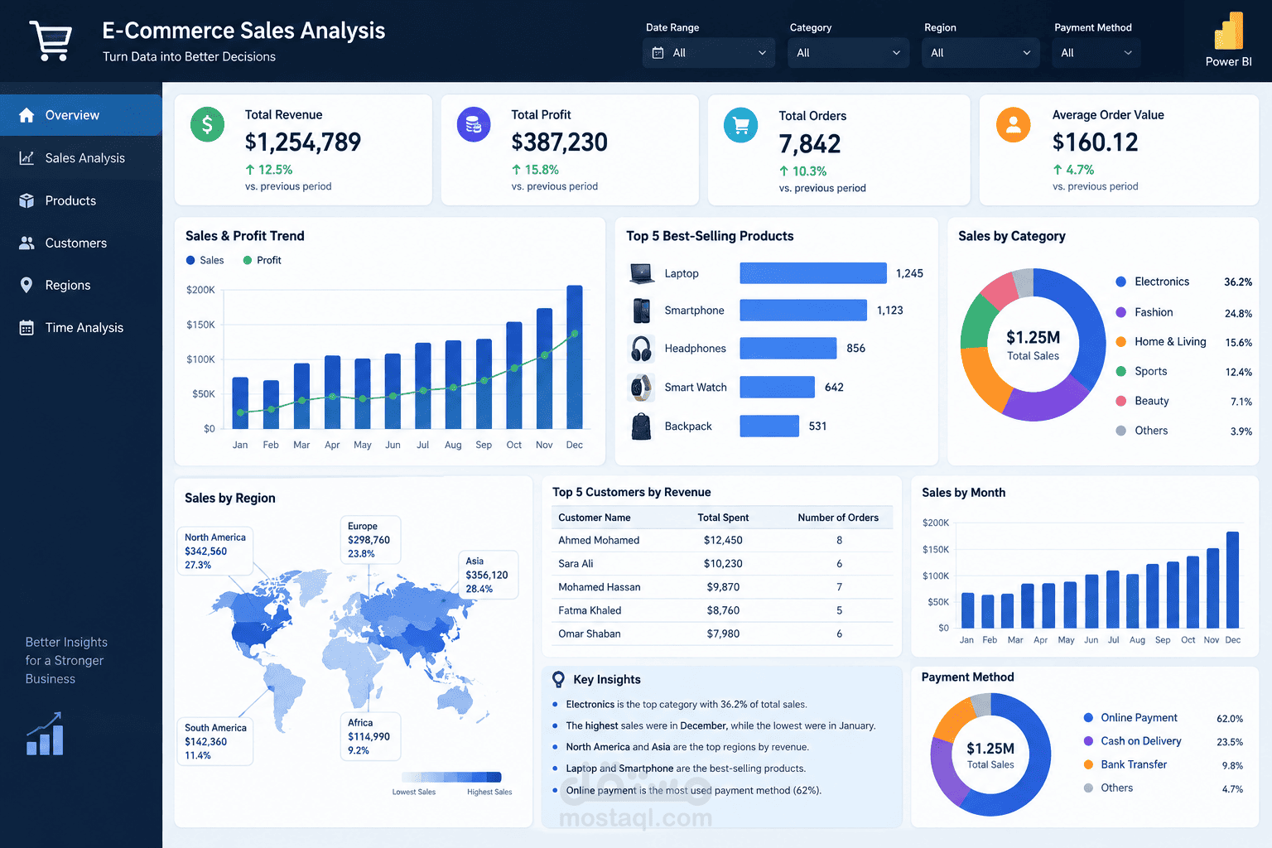The width and height of the screenshot is (1272, 848).
Task: Click the Sales legend blue dot
Action: click(x=190, y=260)
